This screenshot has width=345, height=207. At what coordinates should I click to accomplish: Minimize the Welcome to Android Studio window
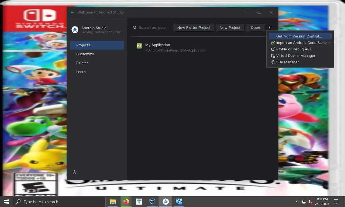click(246, 12)
